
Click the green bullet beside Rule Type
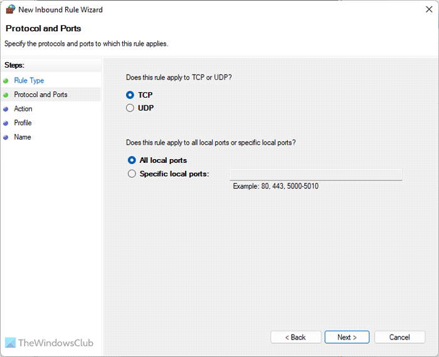point(6,81)
